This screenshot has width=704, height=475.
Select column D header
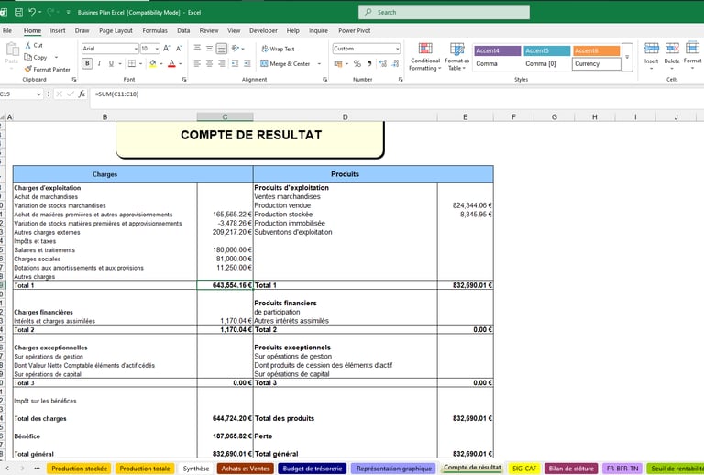(x=345, y=116)
